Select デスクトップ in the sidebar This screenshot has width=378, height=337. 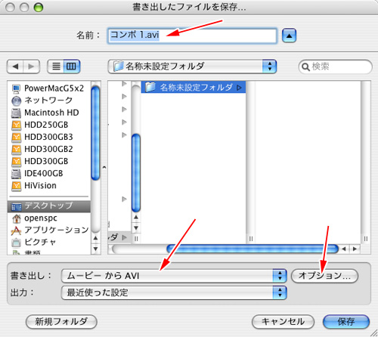[x=49, y=206]
